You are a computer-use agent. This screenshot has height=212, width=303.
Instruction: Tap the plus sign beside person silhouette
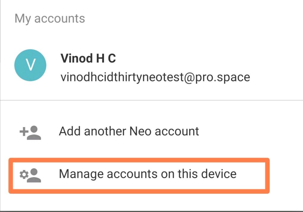pos(24,132)
